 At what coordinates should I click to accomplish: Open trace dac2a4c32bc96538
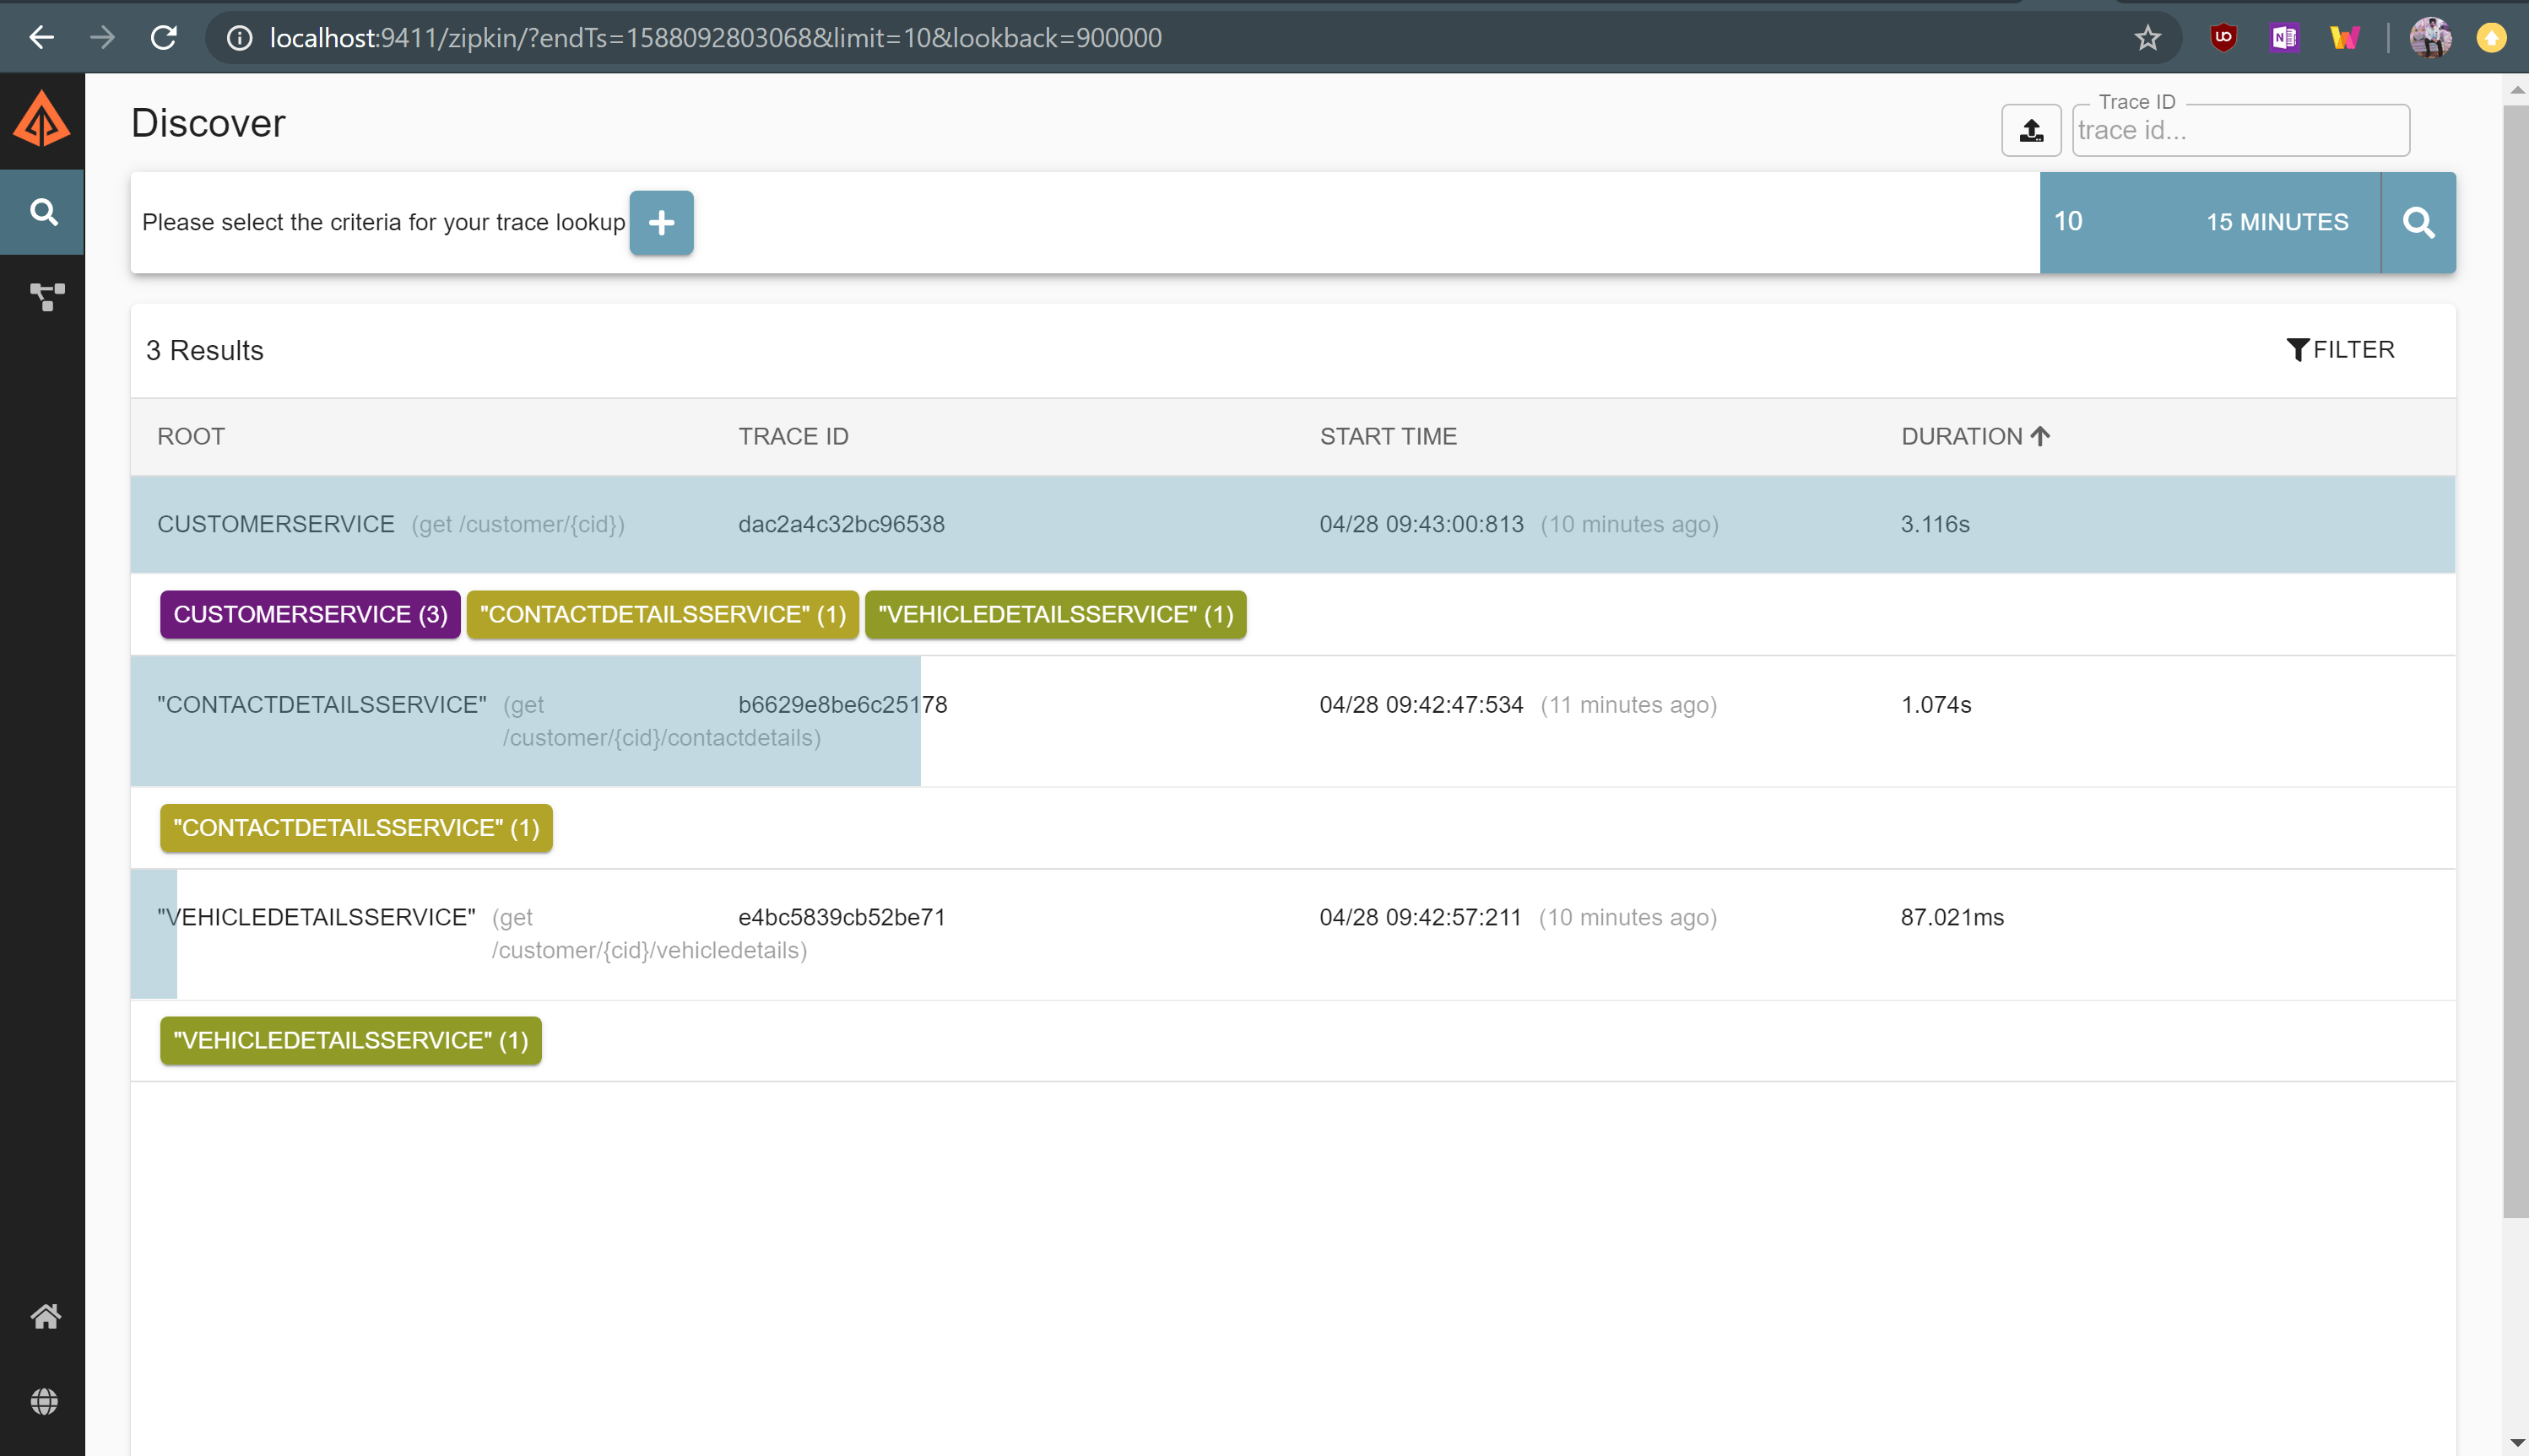click(x=842, y=524)
